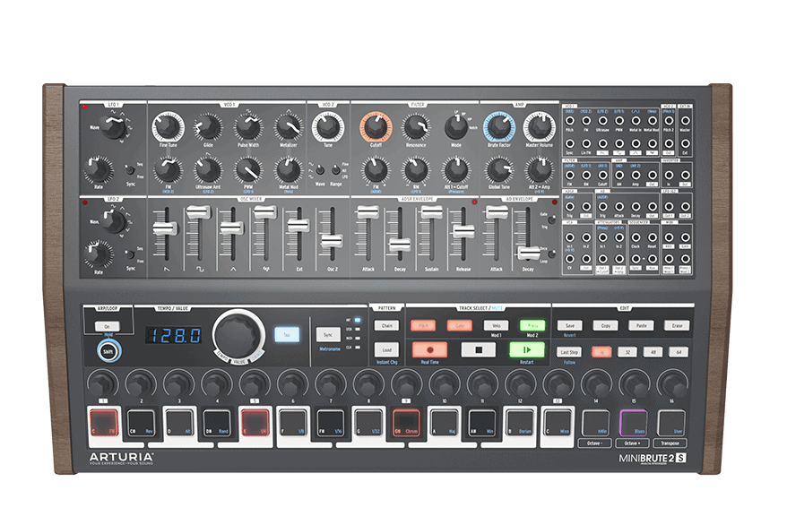
Task: Click the ADSR Decay fader
Action: click(x=400, y=245)
